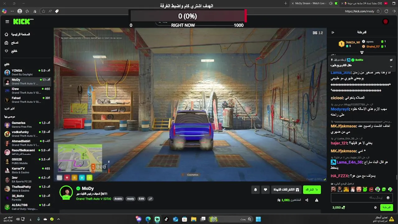Open ALSALTI98 recommended channel
This screenshot has height=224, width=398.
(27, 207)
